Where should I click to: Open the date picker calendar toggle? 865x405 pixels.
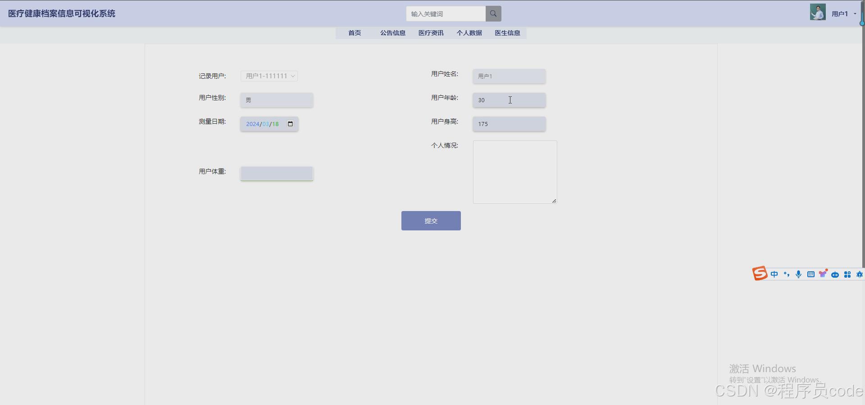click(290, 124)
